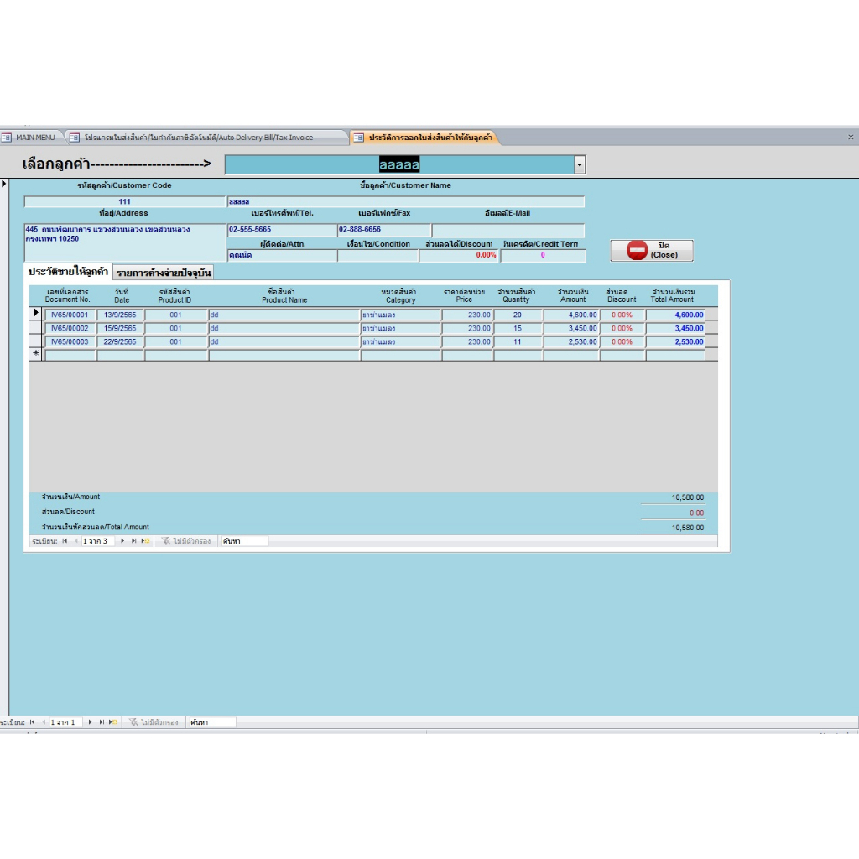The image size is (859, 859).
Task: Jump to last record in subform navigator
Action: point(133,541)
